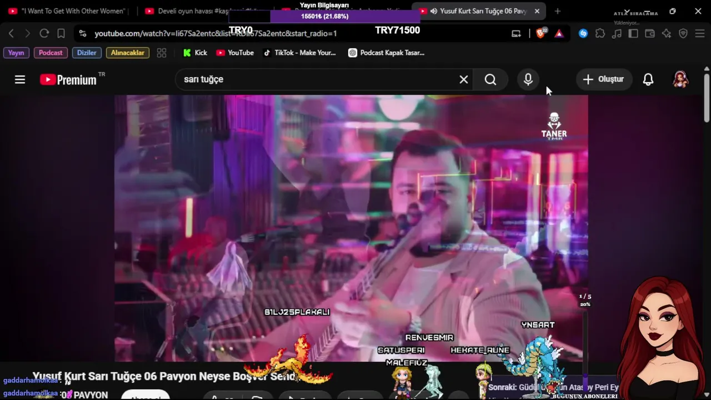Click the page vertical scrollbar
Viewport: 711px width, 400px height.
(707, 97)
